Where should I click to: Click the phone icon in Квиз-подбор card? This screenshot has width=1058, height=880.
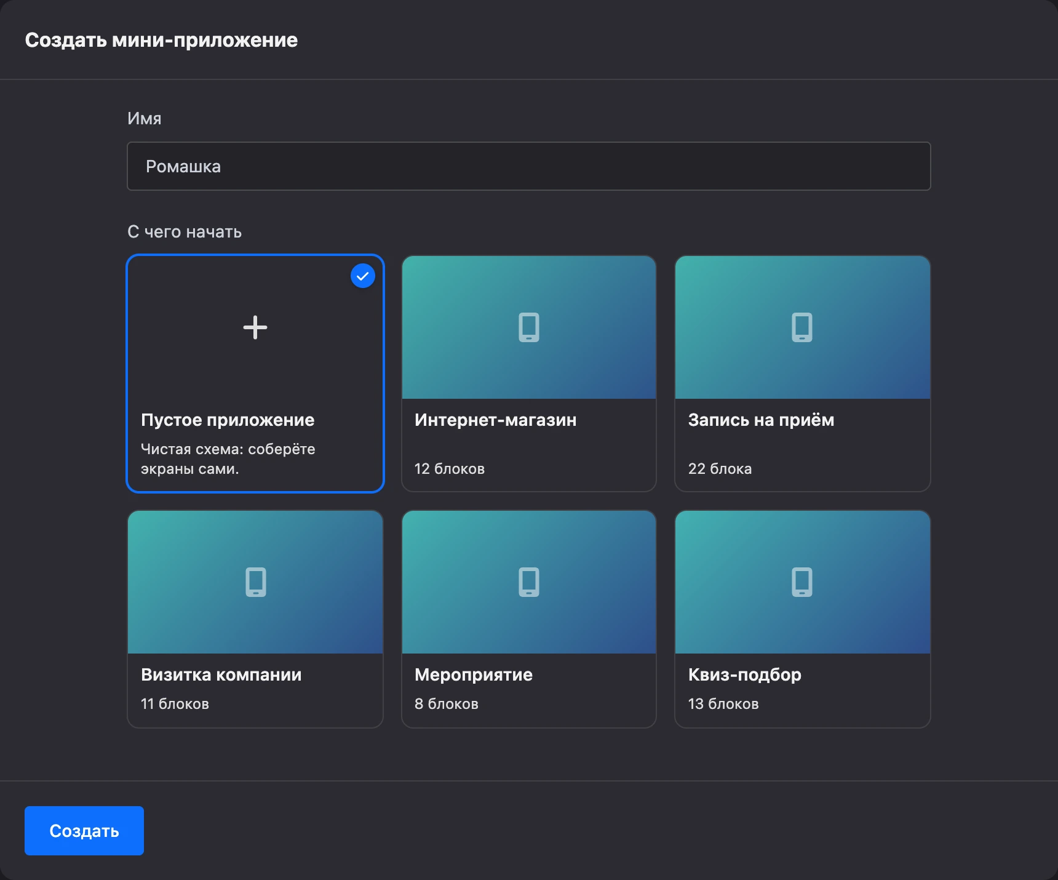(x=802, y=582)
